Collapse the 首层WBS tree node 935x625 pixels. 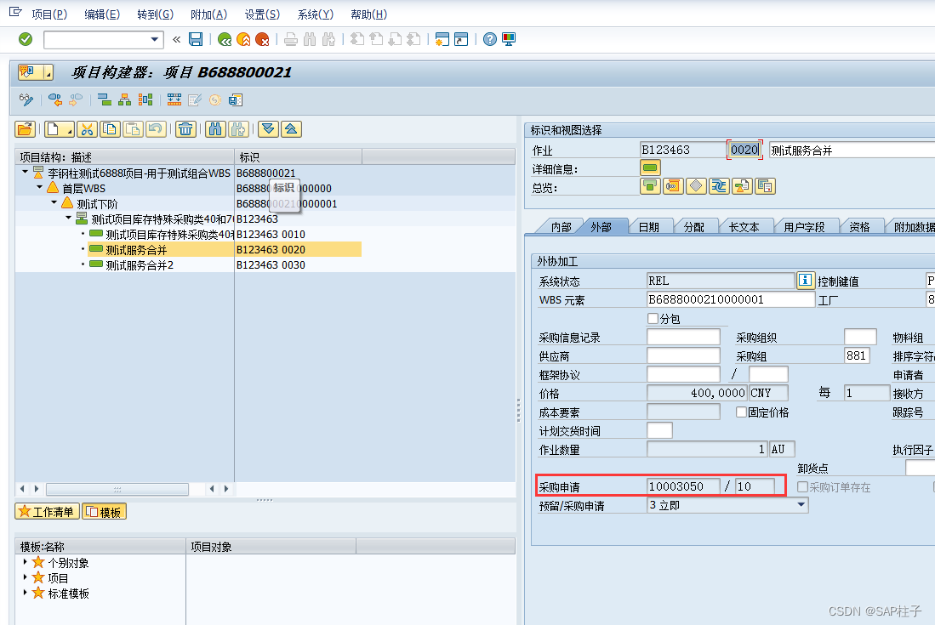[x=39, y=188]
